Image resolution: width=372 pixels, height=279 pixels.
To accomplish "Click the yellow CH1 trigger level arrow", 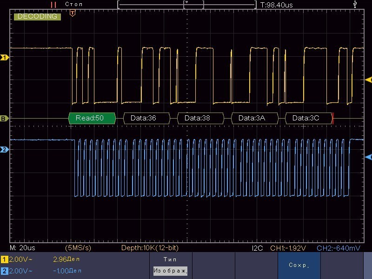I will (x=368, y=80).
